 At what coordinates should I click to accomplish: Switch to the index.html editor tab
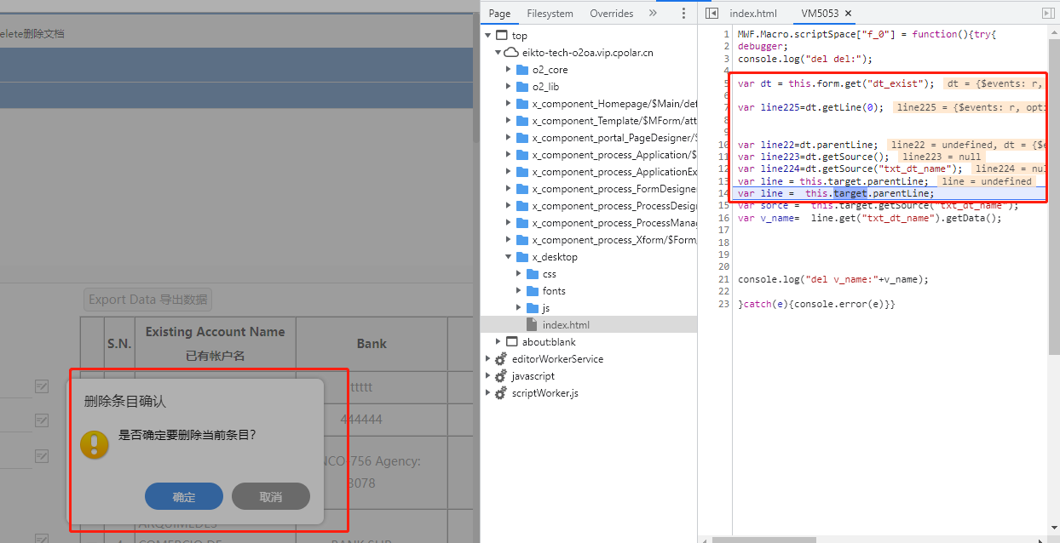tap(753, 14)
